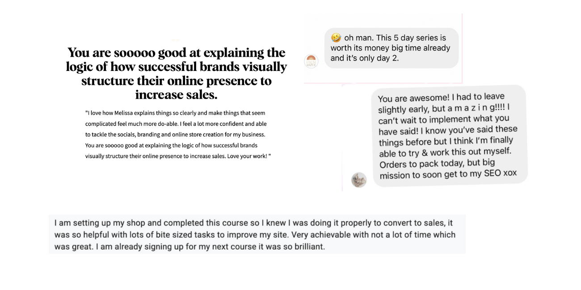Select the "oh man. This 5 day series" chat bubble

(x=391, y=48)
